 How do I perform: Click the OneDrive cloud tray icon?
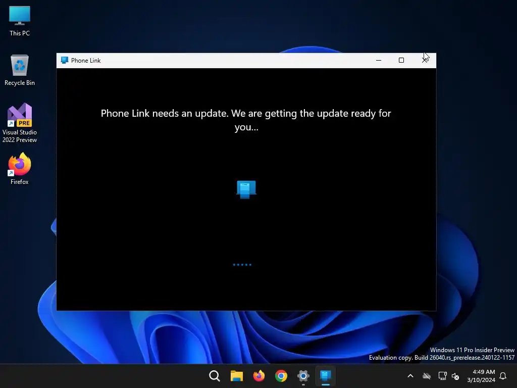(x=427, y=376)
